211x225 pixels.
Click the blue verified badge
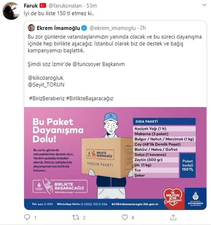(84, 28)
